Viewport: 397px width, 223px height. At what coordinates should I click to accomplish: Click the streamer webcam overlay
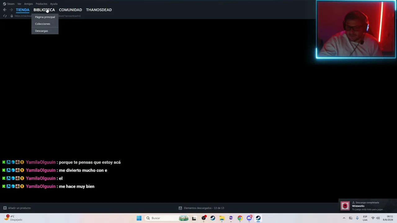pyautogui.click(x=356, y=29)
